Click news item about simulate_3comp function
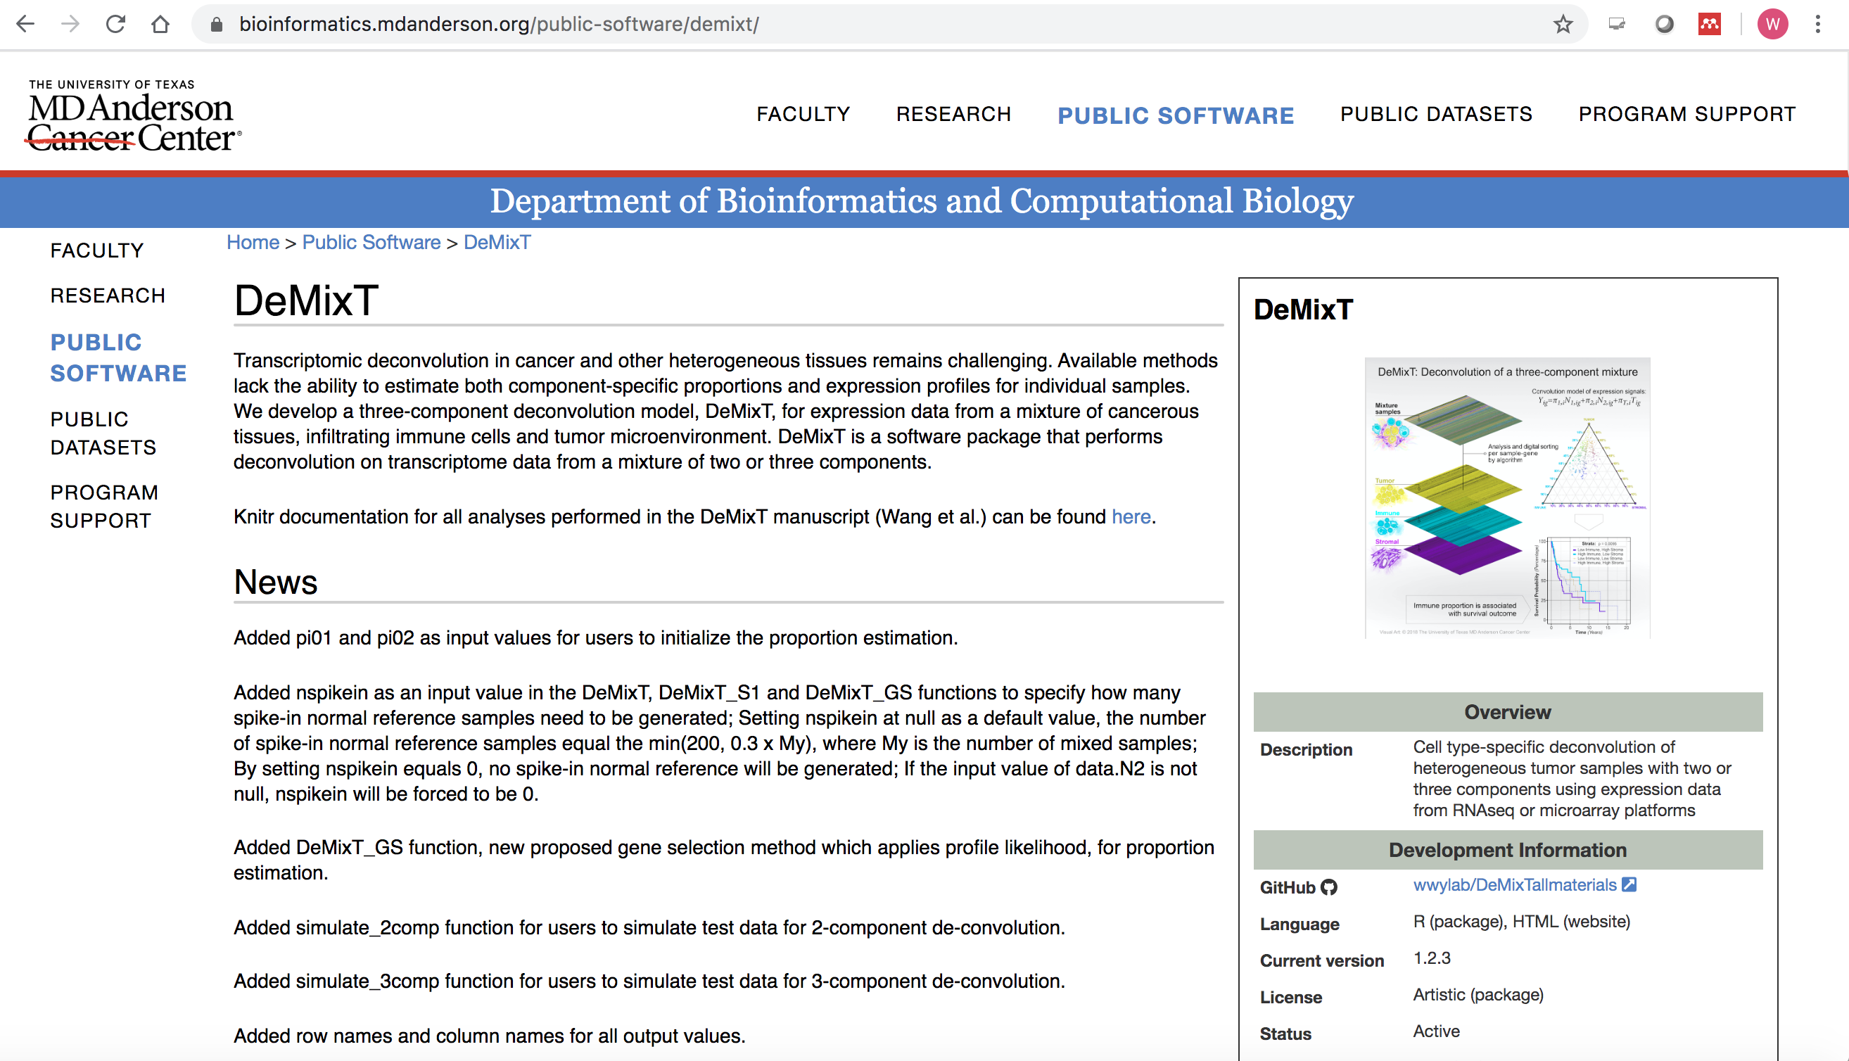The width and height of the screenshot is (1849, 1061). tap(649, 980)
